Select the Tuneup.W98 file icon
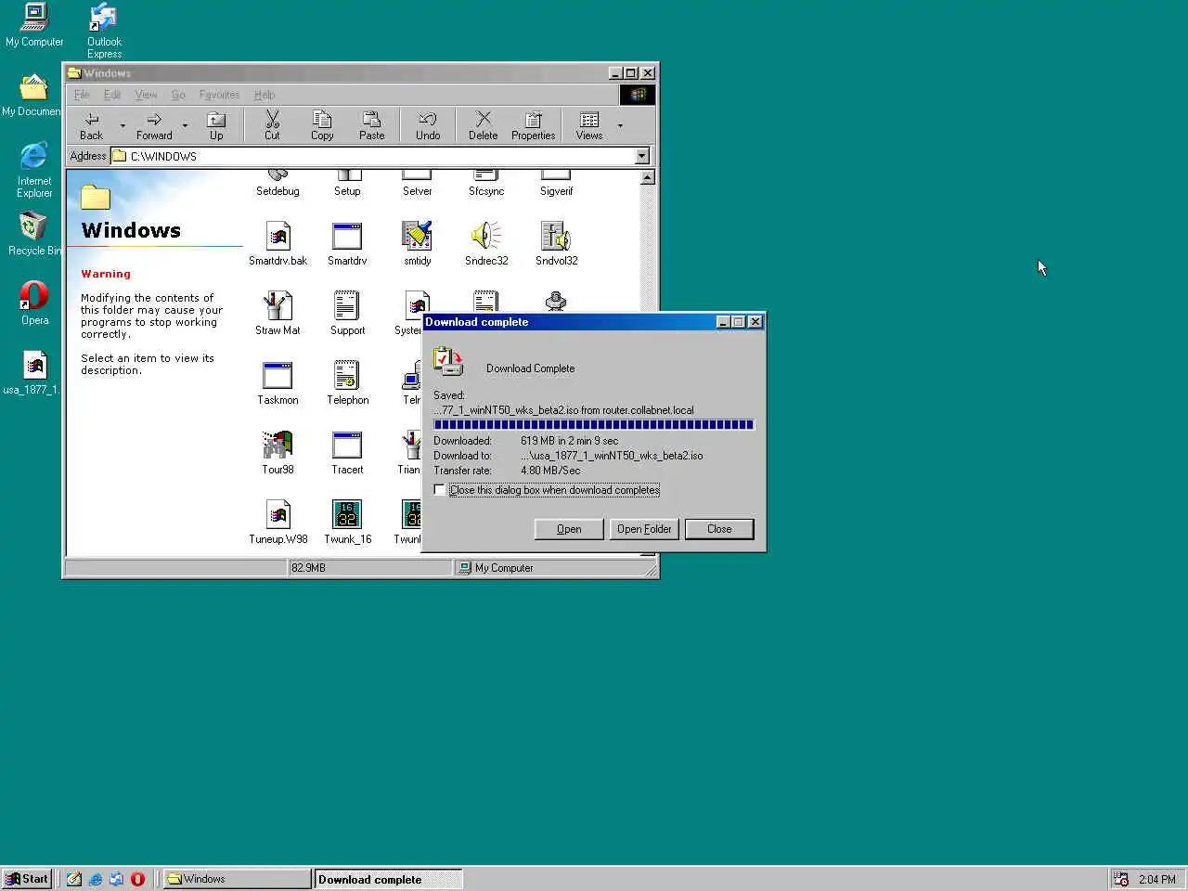This screenshot has height=891, width=1188. pyautogui.click(x=278, y=523)
